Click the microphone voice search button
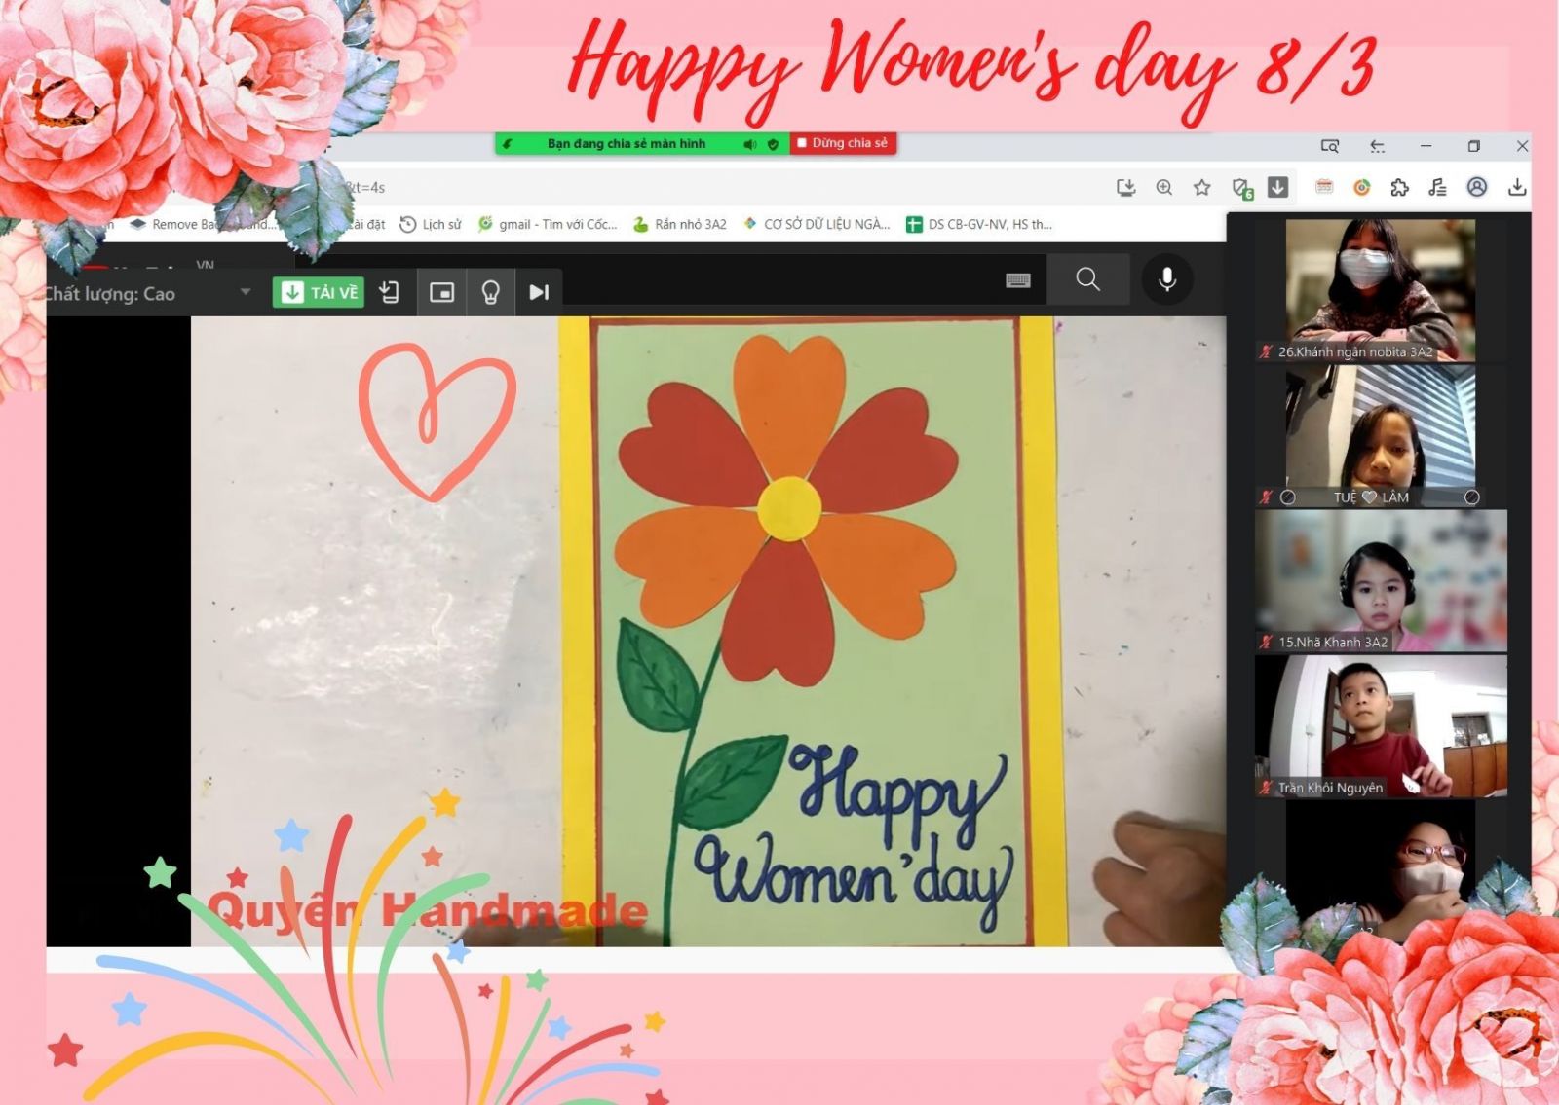The image size is (1559, 1105). (1167, 280)
